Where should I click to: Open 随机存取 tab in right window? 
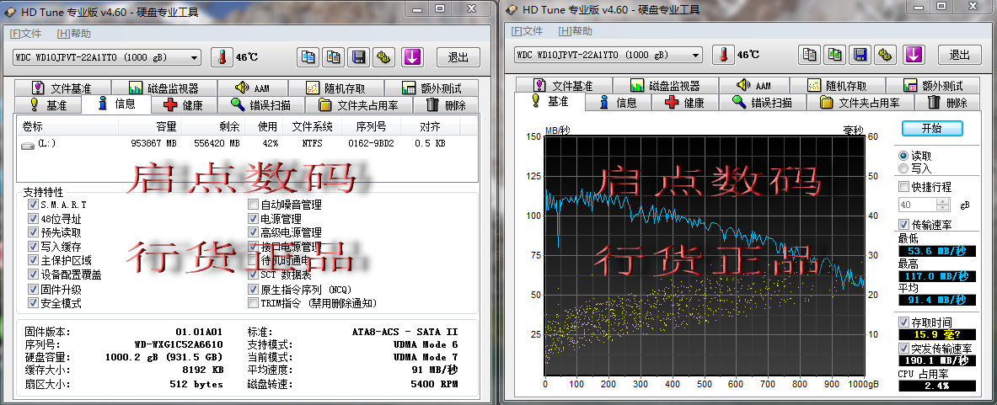[848, 86]
